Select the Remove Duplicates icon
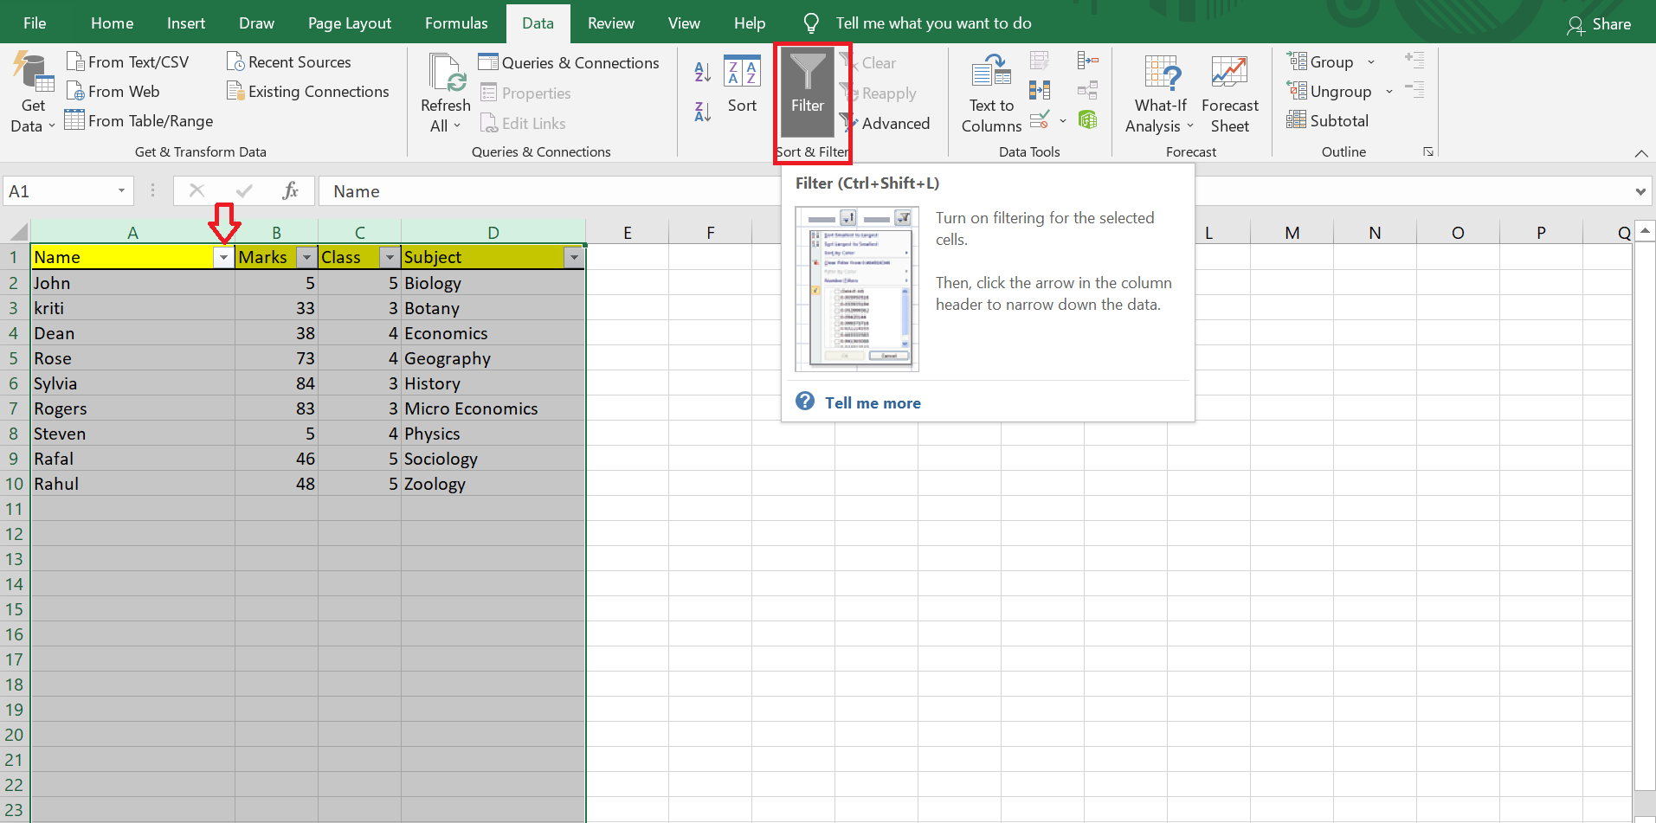The image size is (1656, 823). click(1040, 89)
